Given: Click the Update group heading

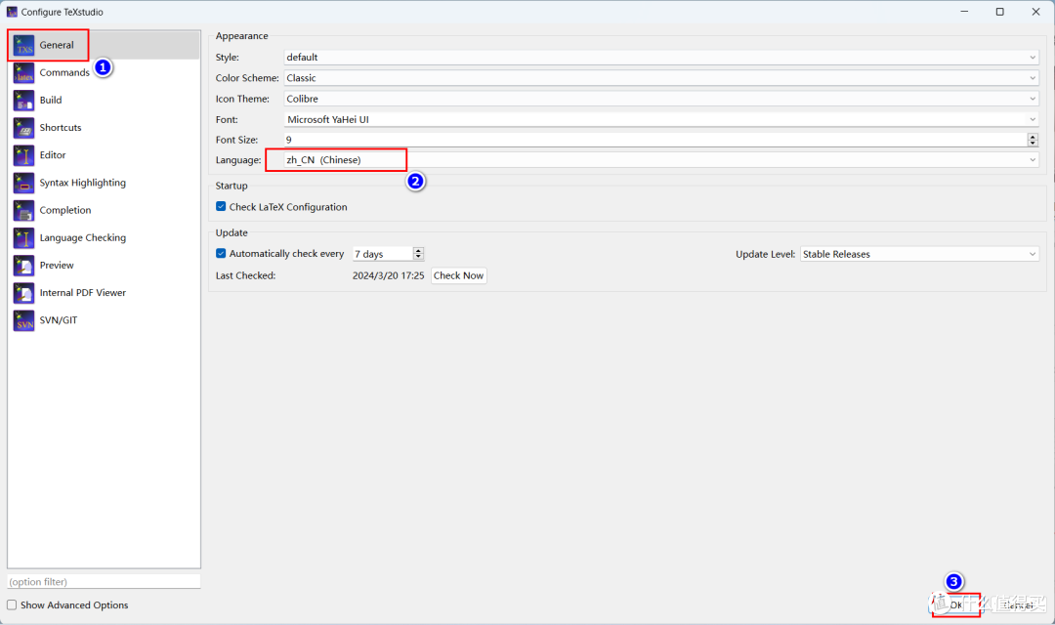Looking at the screenshot, I should click(x=232, y=232).
